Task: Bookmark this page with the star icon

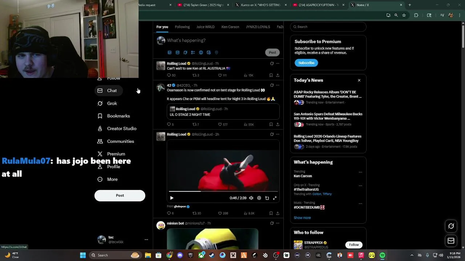Action: (404, 15)
